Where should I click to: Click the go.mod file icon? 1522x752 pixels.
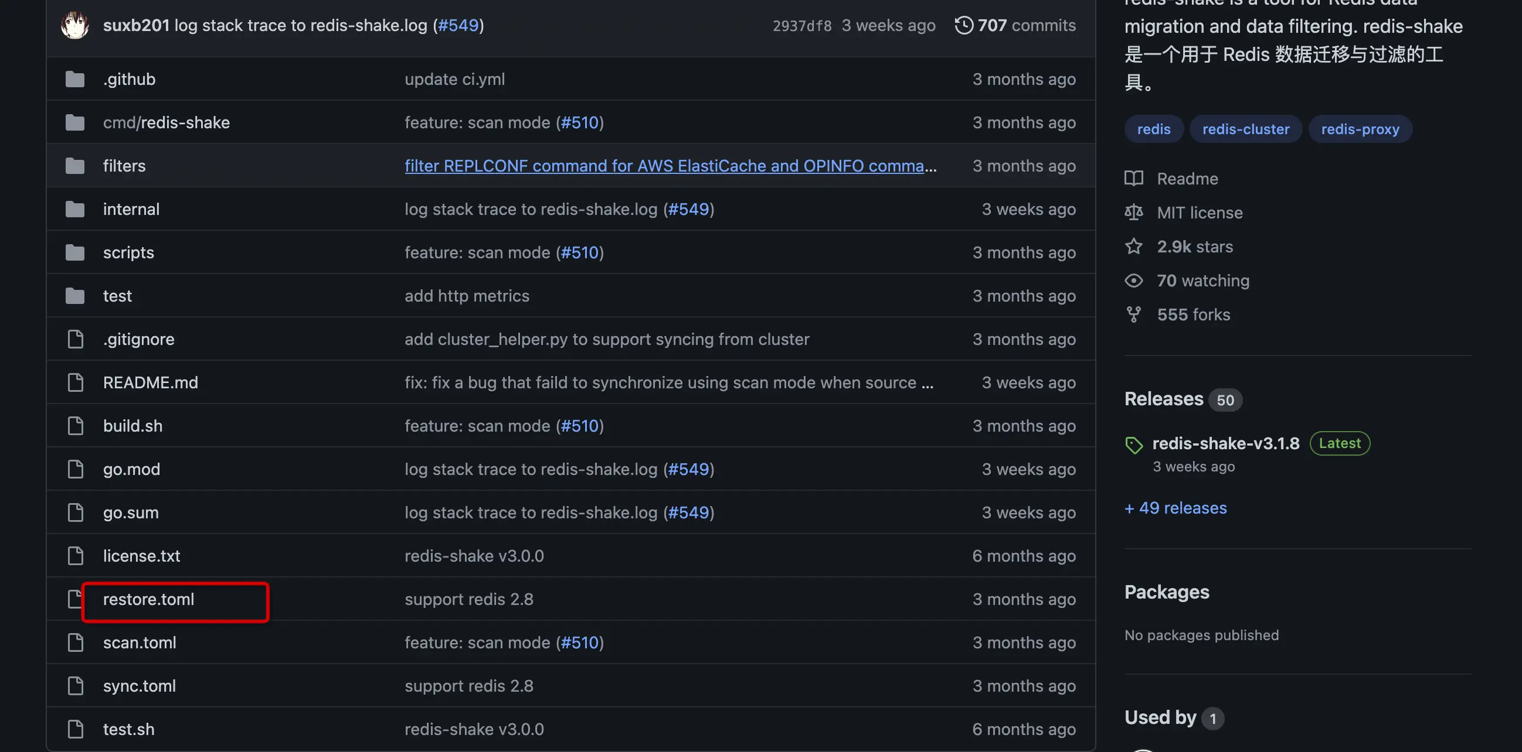coord(75,469)
